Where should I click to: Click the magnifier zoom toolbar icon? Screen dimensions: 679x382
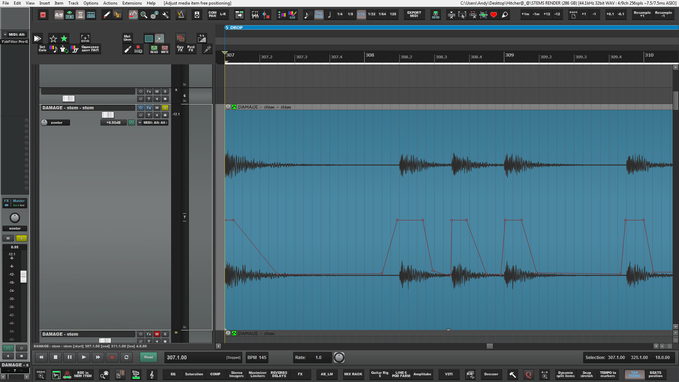(x=144, y=15)
